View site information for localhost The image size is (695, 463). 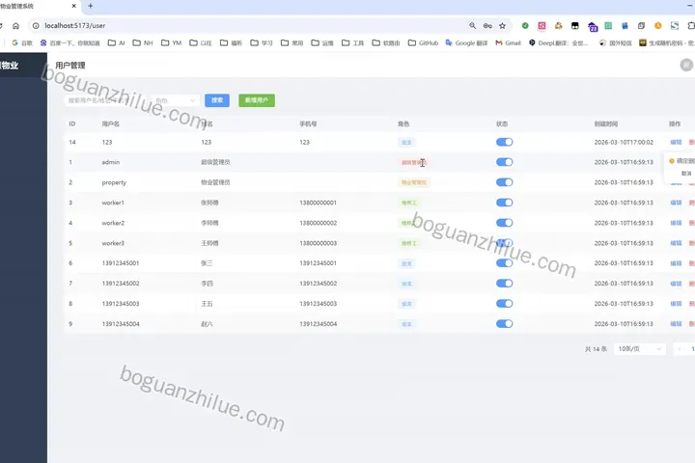click(x=36, y=26)
